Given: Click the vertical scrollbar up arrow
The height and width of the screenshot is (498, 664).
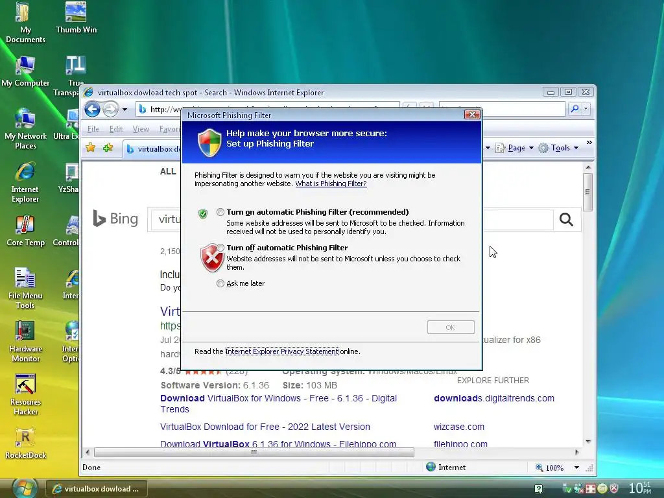Looking at the screenshot, I should click(587, 167).
